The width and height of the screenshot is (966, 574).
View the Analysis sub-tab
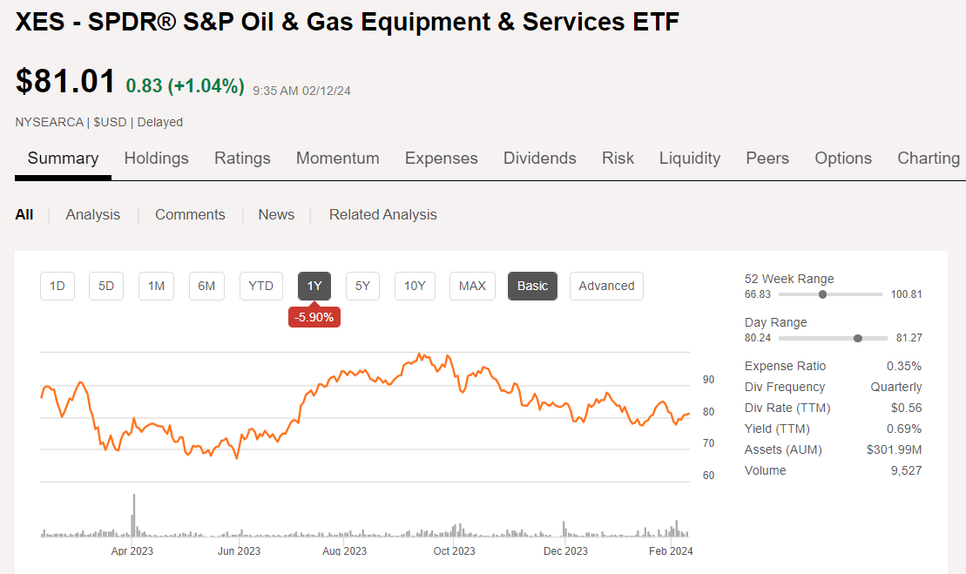tap(92, 213)
